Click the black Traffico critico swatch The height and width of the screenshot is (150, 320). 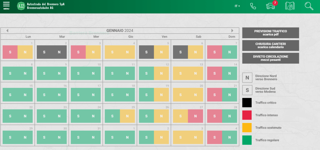tap(247, 103)
